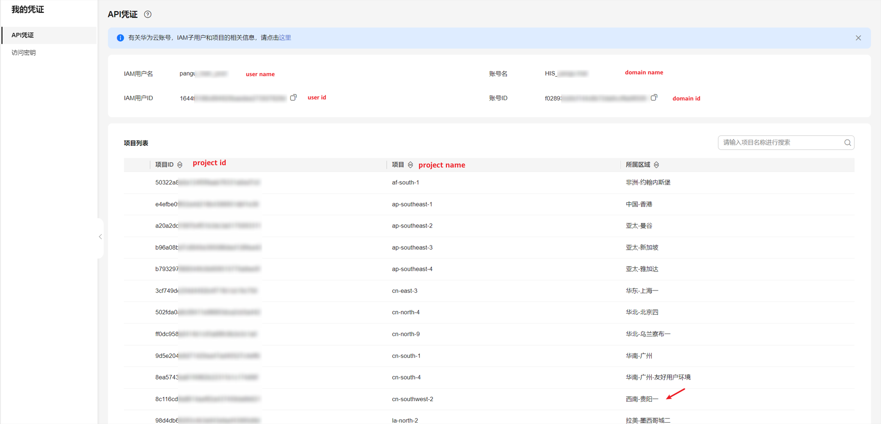Screen dimensions: 881x424
Task: Select the cn-east-3 project name
Action: click(x=405, y=291)
